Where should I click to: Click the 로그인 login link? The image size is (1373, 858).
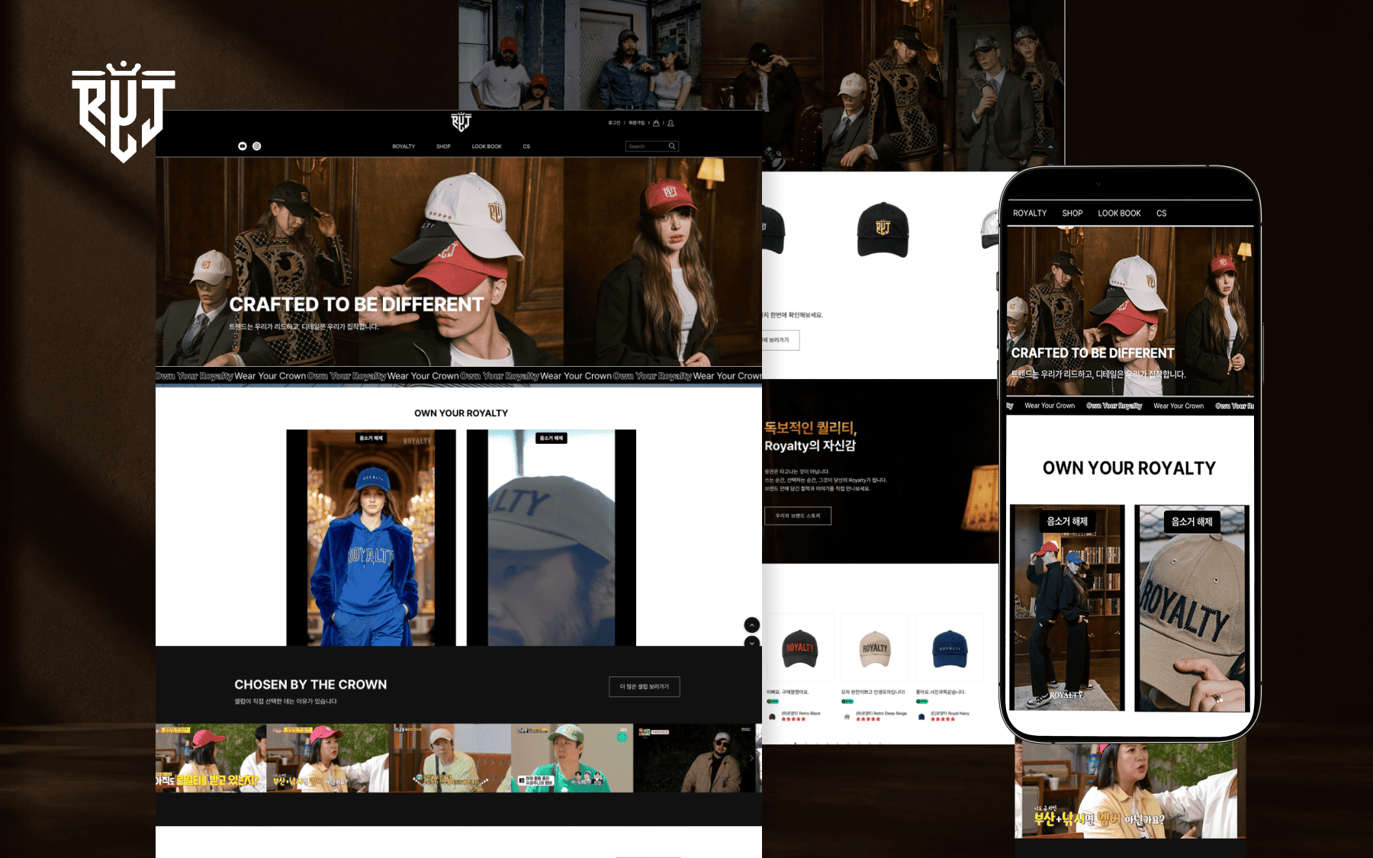[x=614, y=123]
